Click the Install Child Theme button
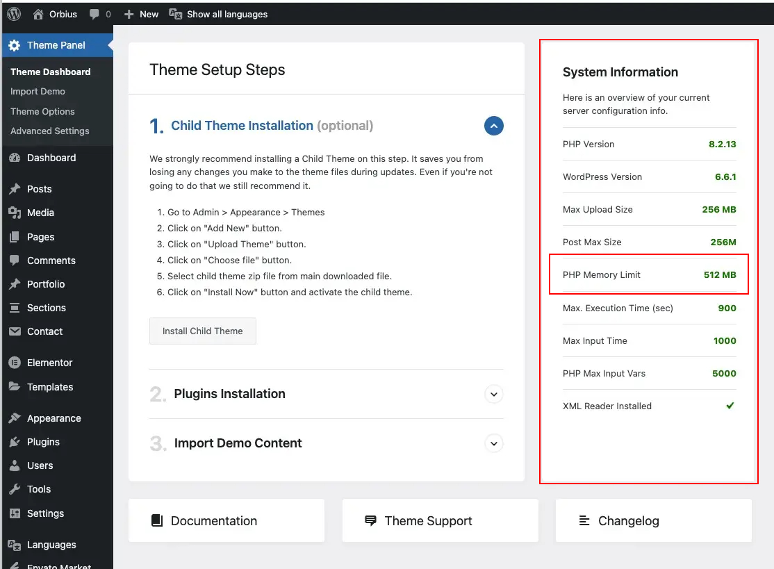 click(x=202, y=331)
